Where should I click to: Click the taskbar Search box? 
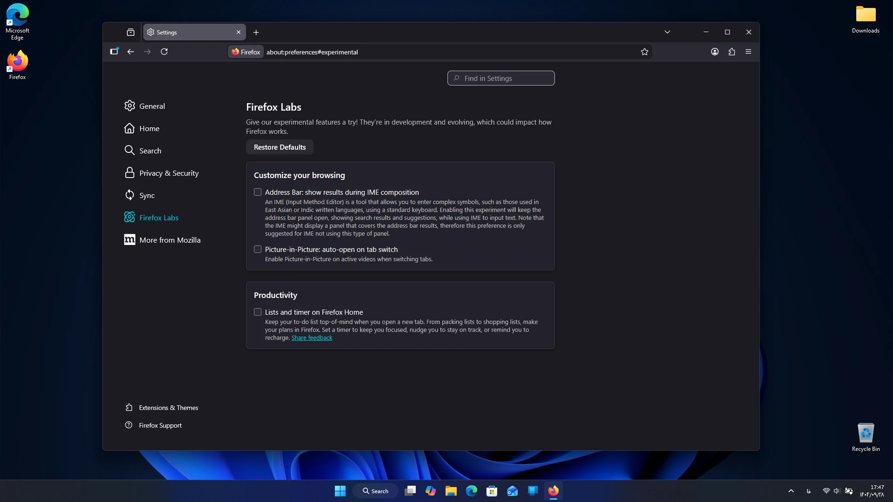(375, 491)
